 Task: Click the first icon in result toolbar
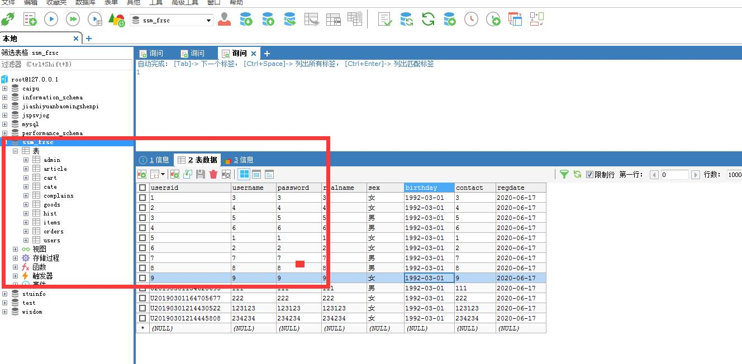click(x=142, y=175)
